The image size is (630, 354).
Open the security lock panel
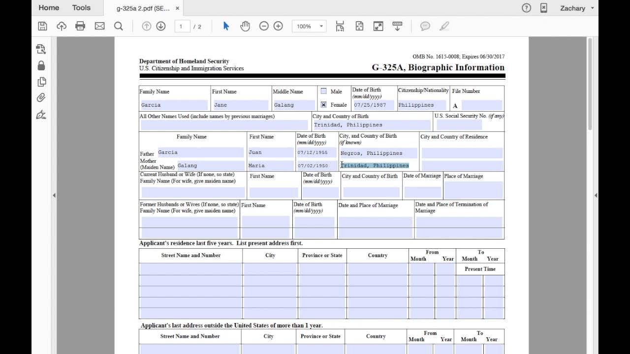(x=41, y=65)
